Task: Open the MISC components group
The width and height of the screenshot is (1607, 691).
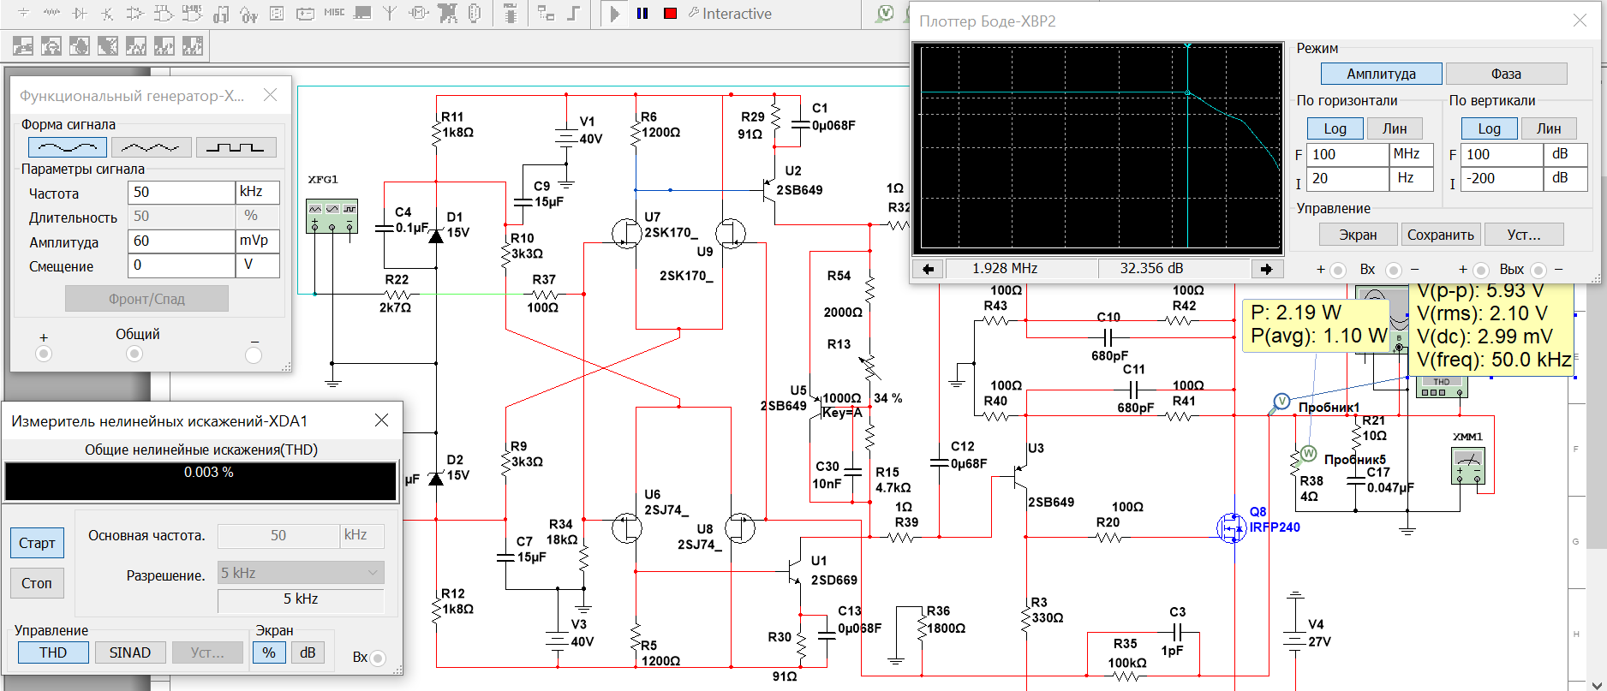Action: pos(334,13)
